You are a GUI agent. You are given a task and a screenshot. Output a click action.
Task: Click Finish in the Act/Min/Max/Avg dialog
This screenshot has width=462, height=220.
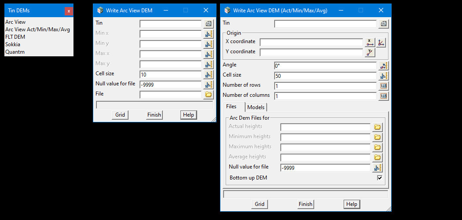(305, 204)
